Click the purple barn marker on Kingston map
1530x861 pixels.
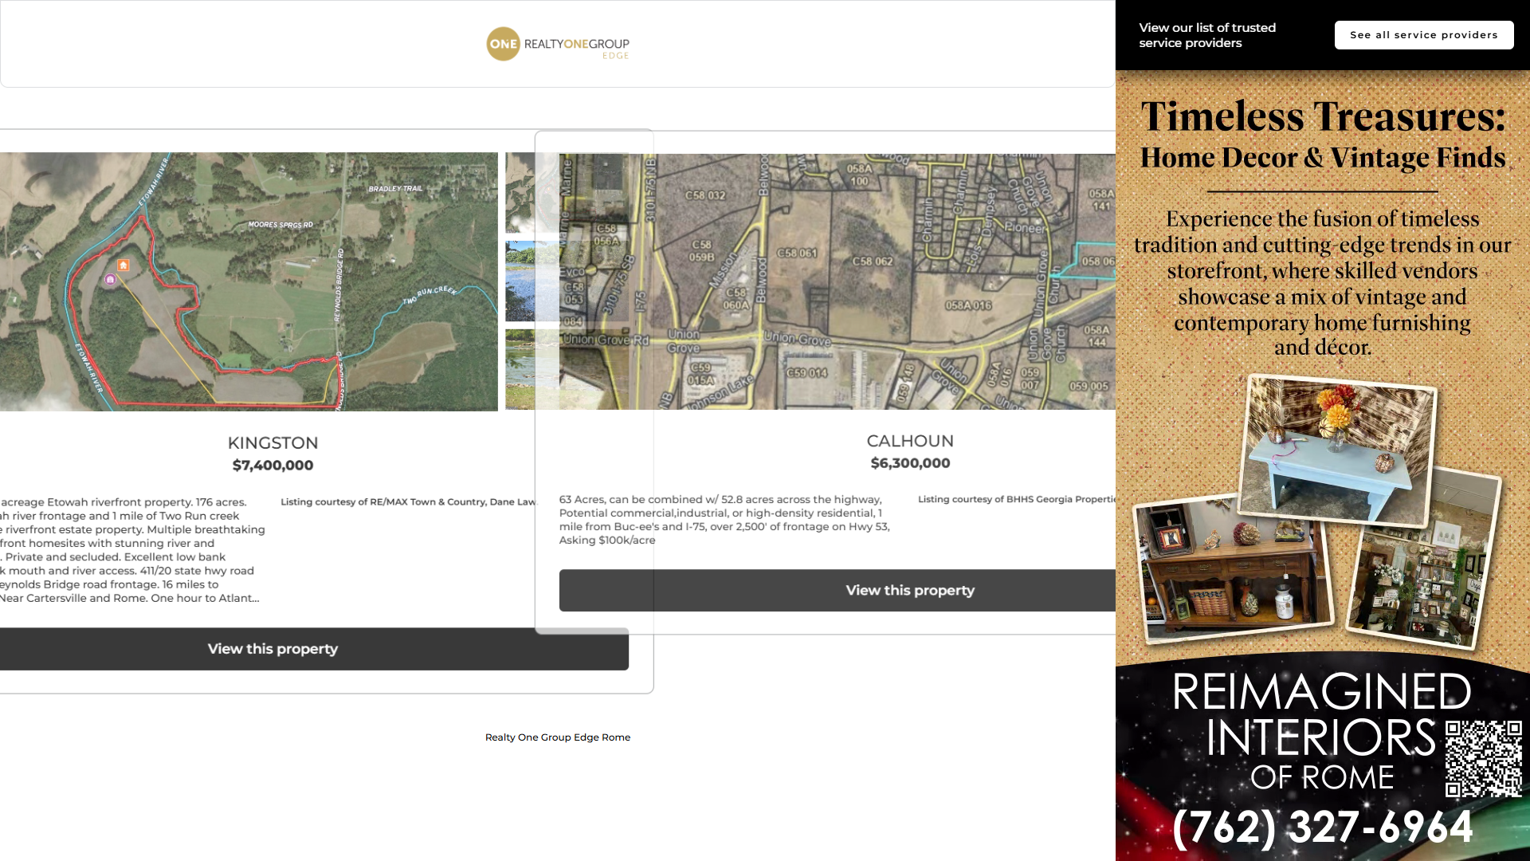pyautogui.click(x=111, y=280)
